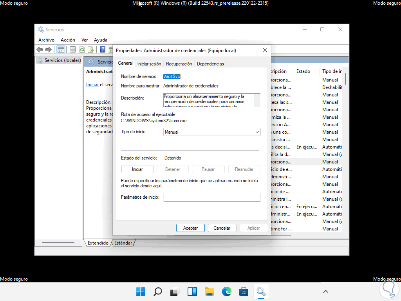This screenshot has width=401, height=301.
Task: Maximize the Servicios window
Action: [322, 30]
